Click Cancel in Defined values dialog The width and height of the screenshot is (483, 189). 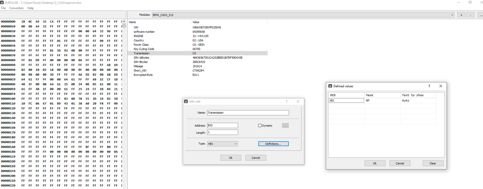[400, 163]
